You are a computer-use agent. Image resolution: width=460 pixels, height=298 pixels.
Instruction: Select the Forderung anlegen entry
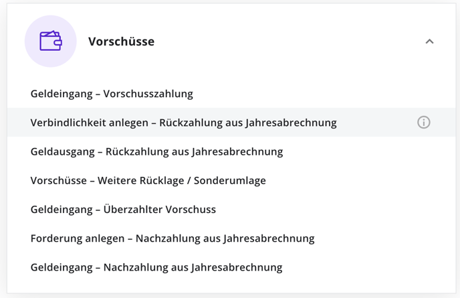231,238
